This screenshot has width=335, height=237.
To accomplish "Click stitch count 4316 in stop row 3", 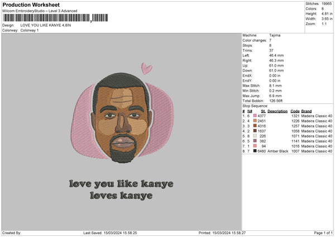I will [262, 126].
